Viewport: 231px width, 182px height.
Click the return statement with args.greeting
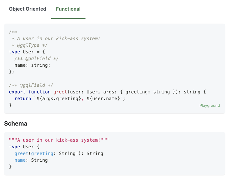point(70,99)
